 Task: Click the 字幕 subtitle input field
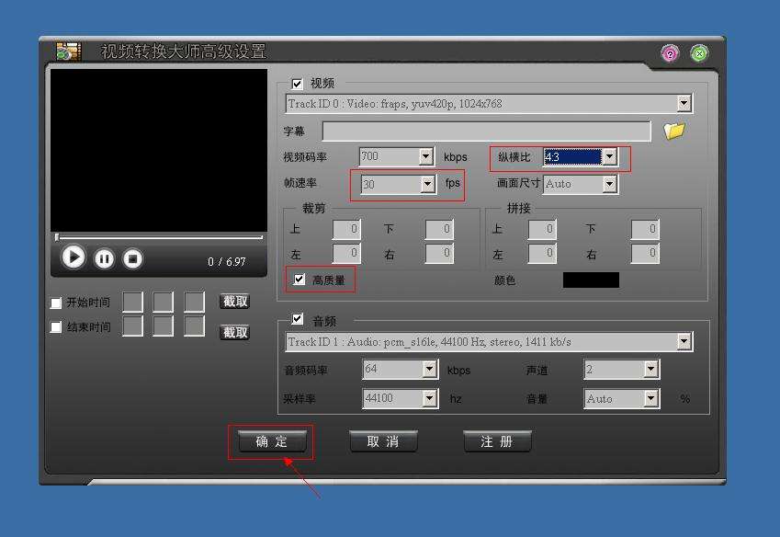pos(486,131)
